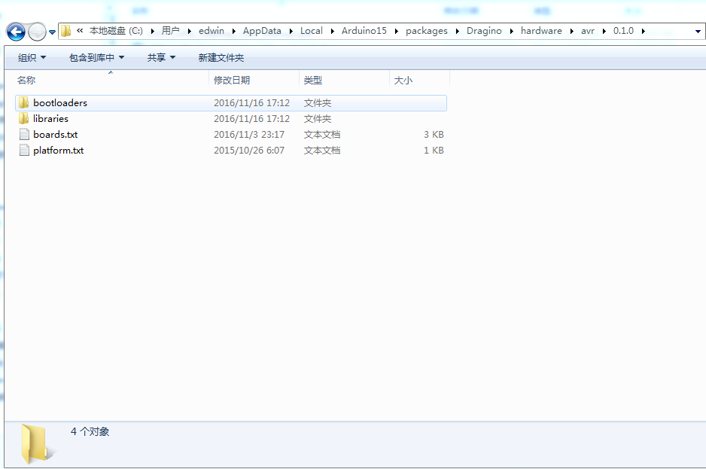Click platform.txt date 2015/10/26 6:07

point(249,150)
